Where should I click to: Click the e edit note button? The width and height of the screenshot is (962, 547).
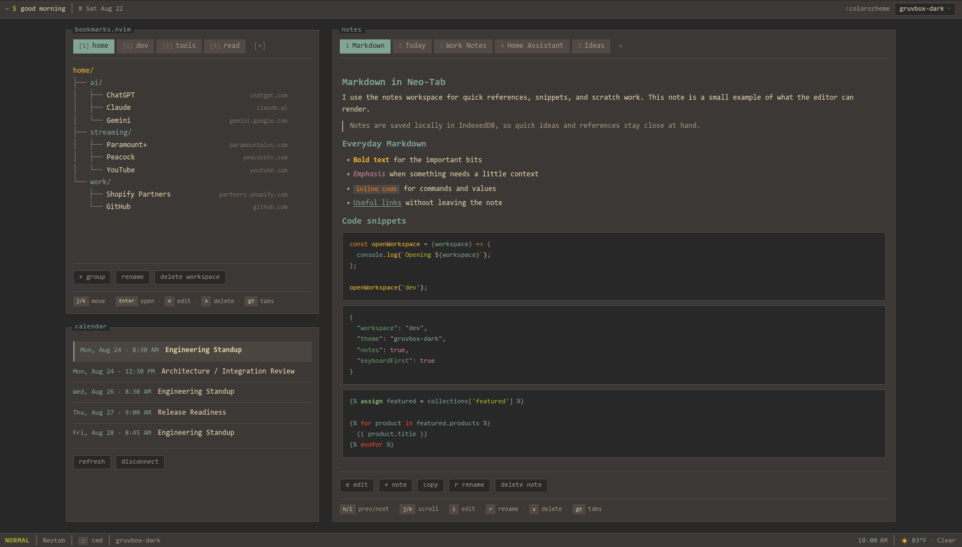click(357, 485)
